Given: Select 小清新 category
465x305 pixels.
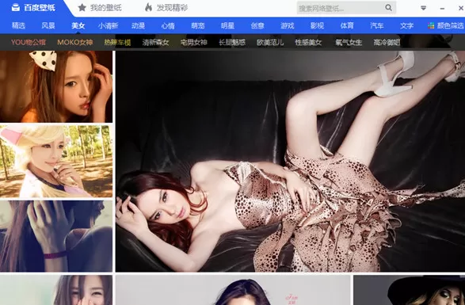Looking at the screenshot, I should (x=108, y=26).
